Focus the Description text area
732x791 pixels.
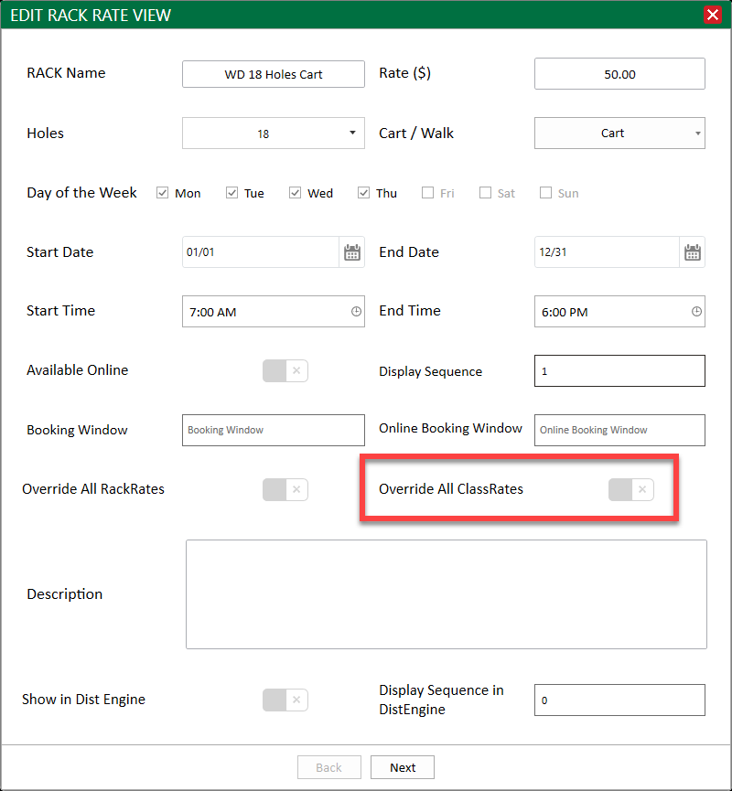coord(447,594)
